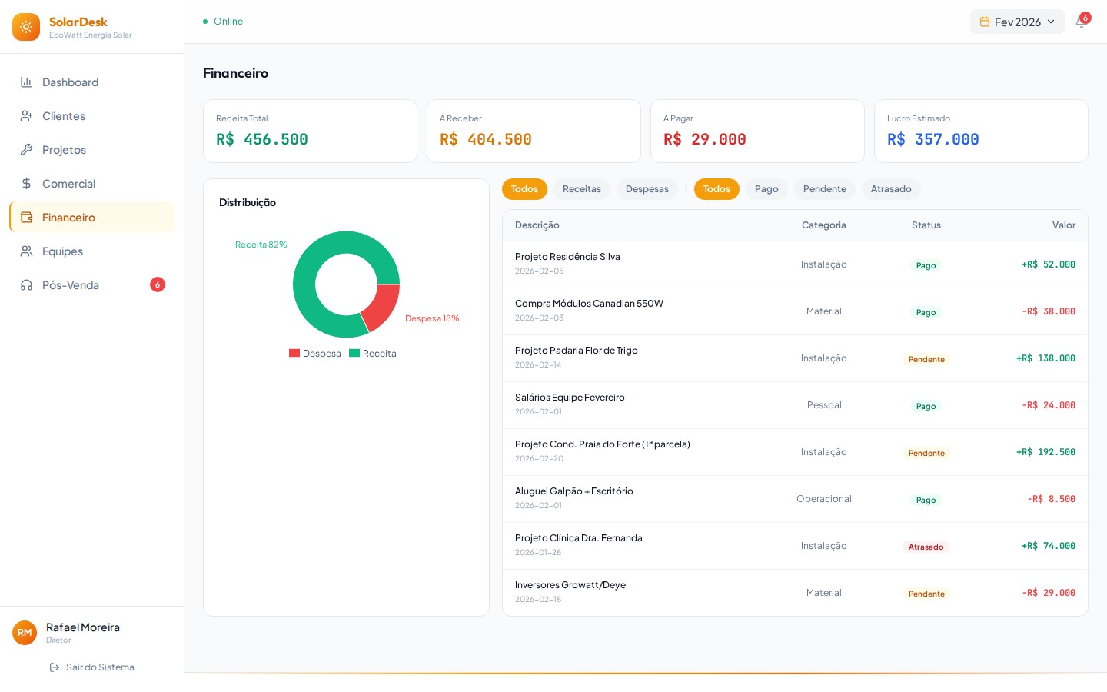Open notifications bell icon
The width and height of the screenshot is (1107, 692).
[x=1081, y=22]
